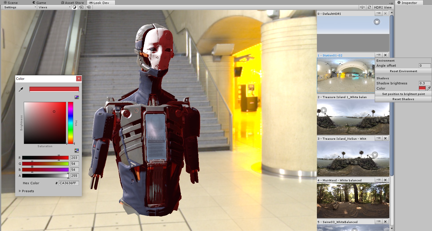Click the sun light icon on the DefaultHDRI preview
This screenshot has width=432, height=231.
(x=377, y=22)
